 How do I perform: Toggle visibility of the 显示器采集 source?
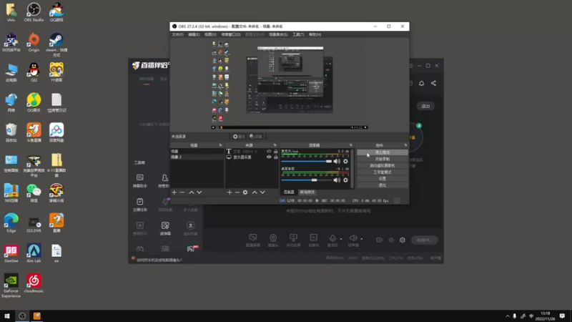tap(269, 157)
